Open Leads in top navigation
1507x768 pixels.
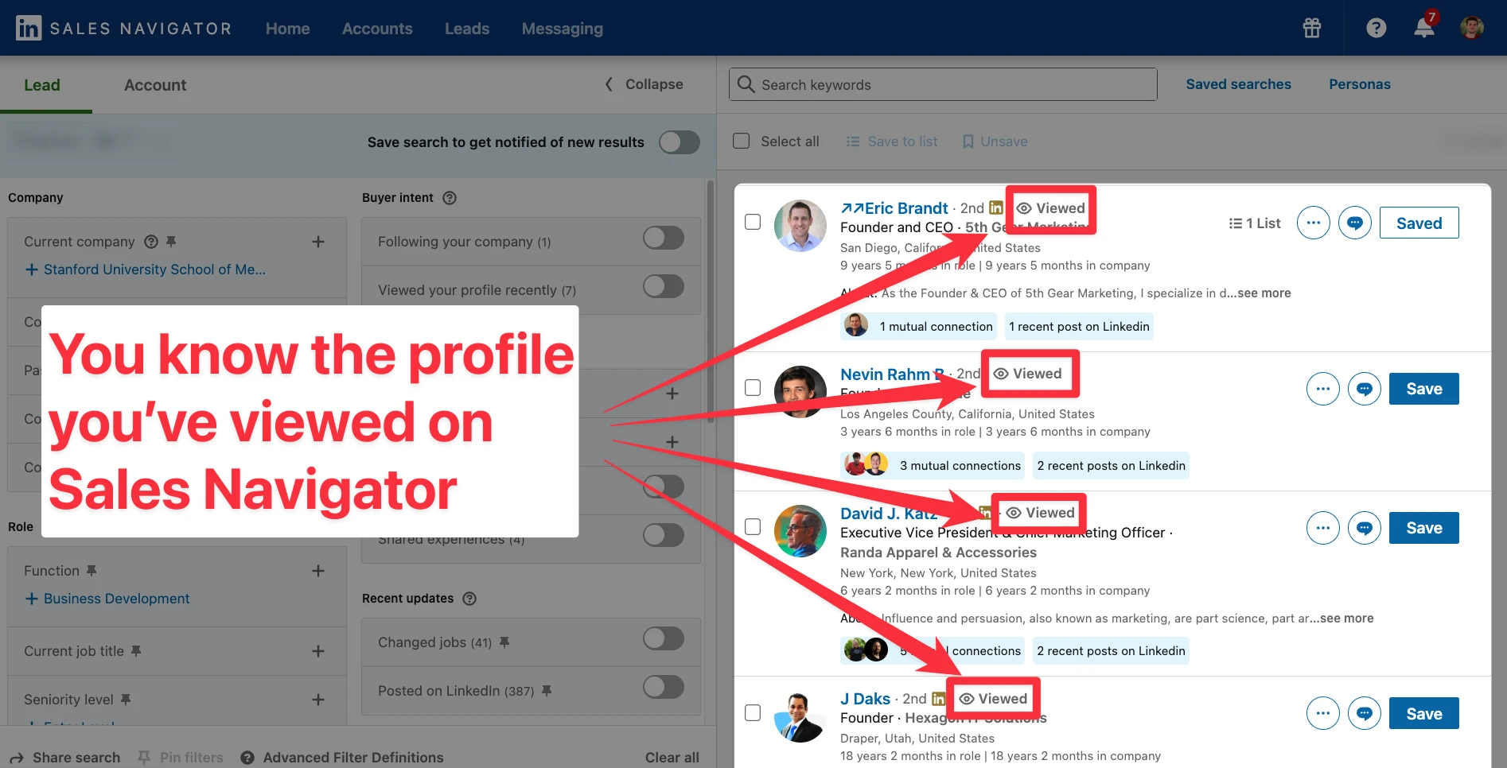[x=467, y=29]
